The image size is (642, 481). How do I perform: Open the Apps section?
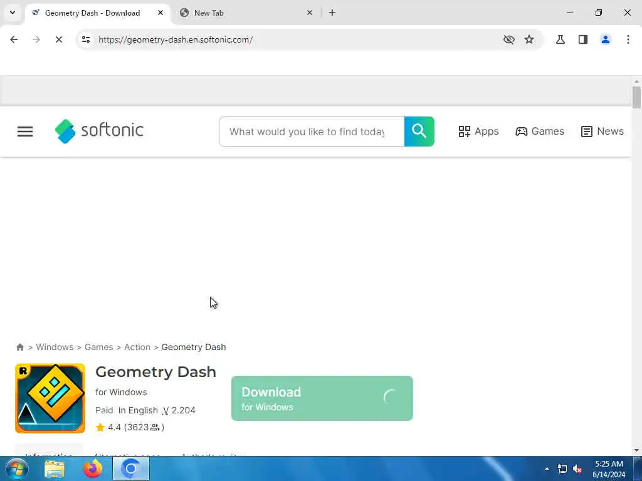click(x=478, y=132)
